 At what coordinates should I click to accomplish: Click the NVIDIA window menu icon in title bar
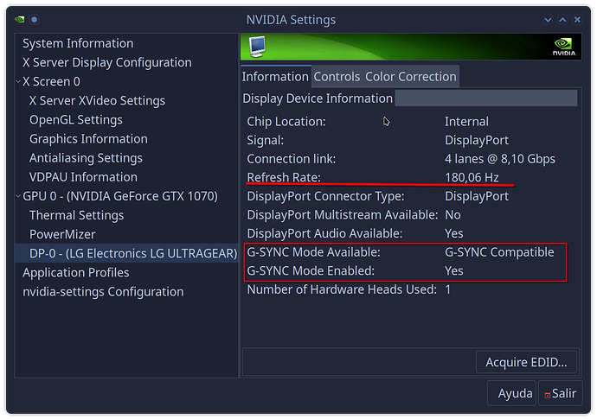(x=19, y=19)
